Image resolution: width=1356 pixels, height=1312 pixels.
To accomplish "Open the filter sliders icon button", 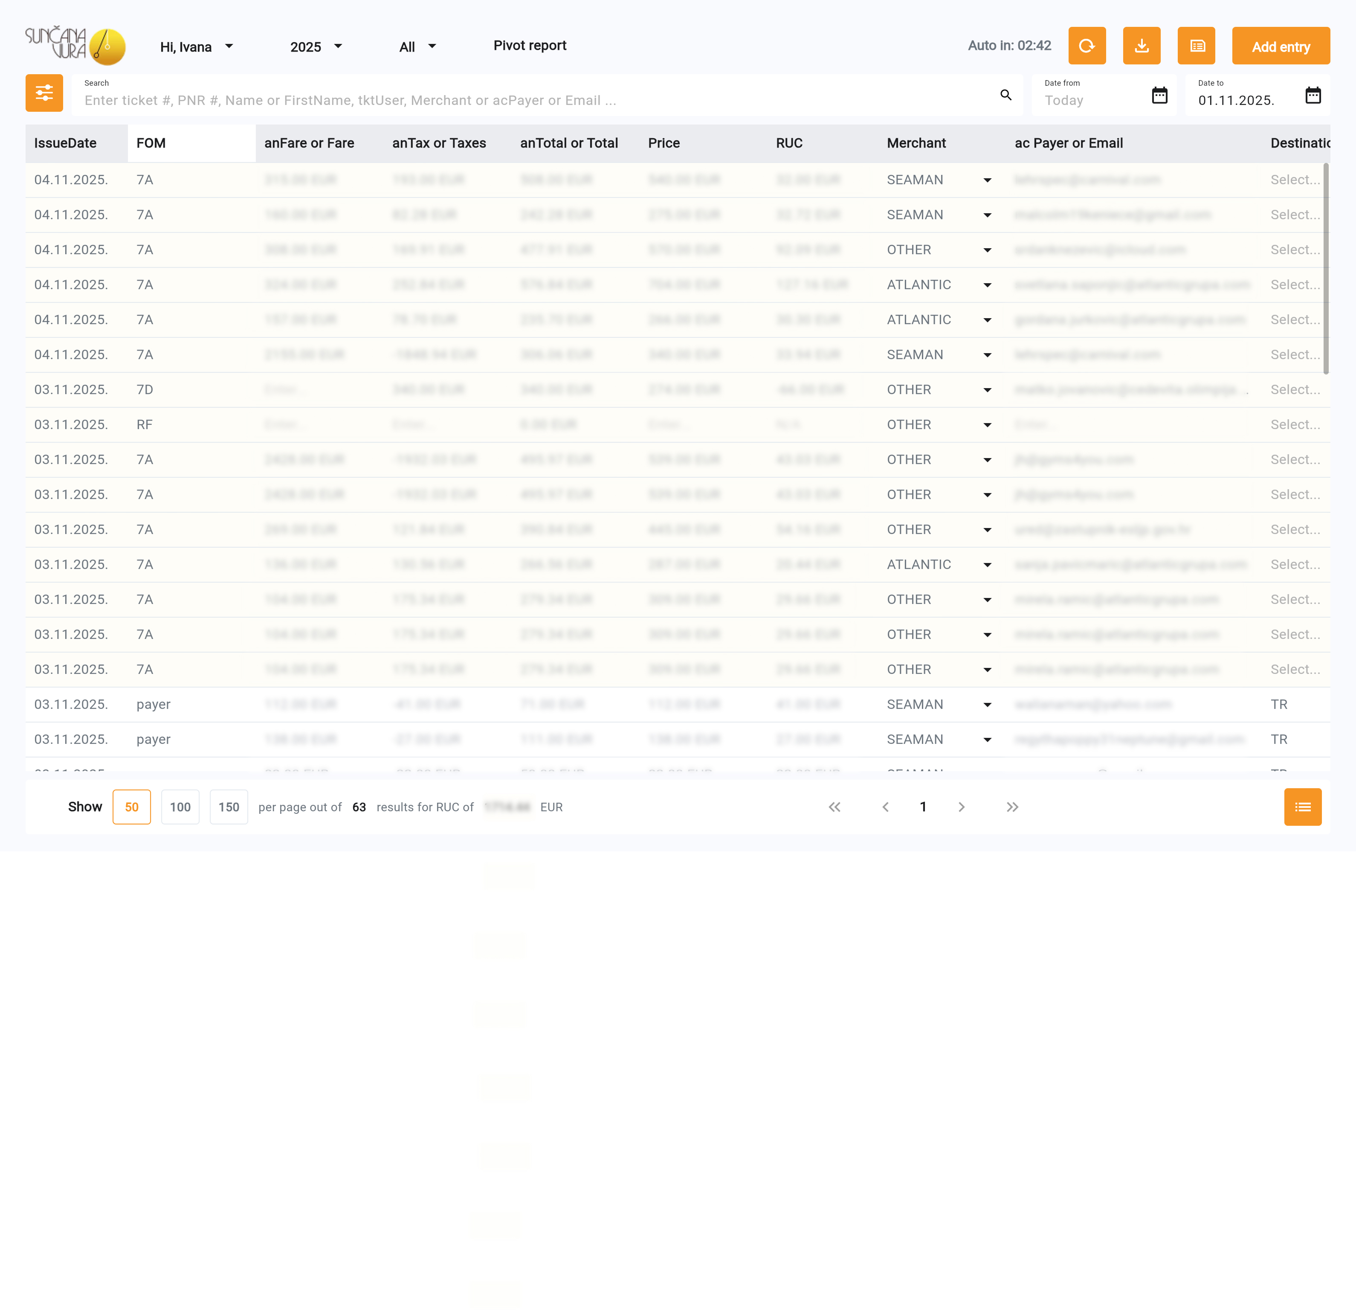I will point(44,93).
